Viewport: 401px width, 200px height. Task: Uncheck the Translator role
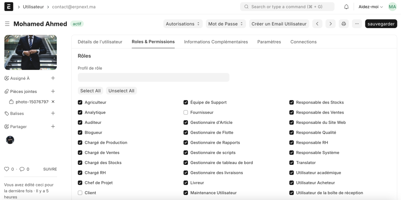coord(291,163)
